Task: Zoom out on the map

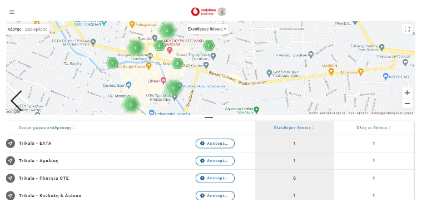Action: (x=407, y=104)
